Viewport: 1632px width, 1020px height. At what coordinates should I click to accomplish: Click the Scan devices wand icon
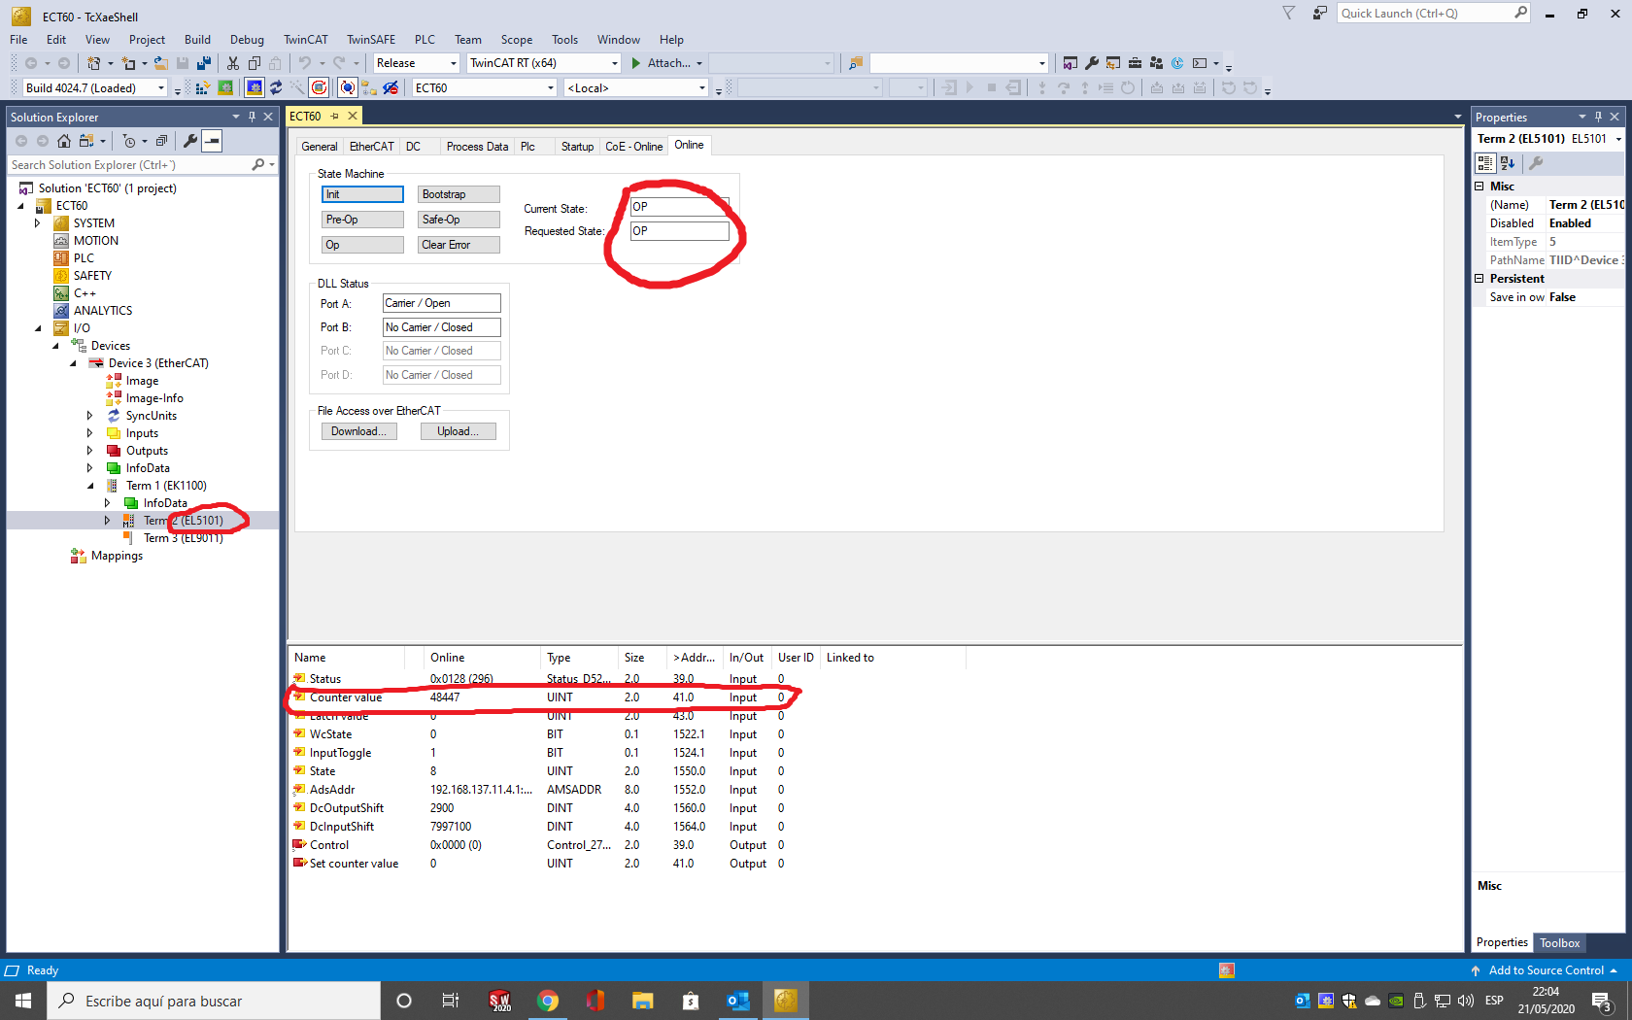pyautogui.click(x=296, y=88)
